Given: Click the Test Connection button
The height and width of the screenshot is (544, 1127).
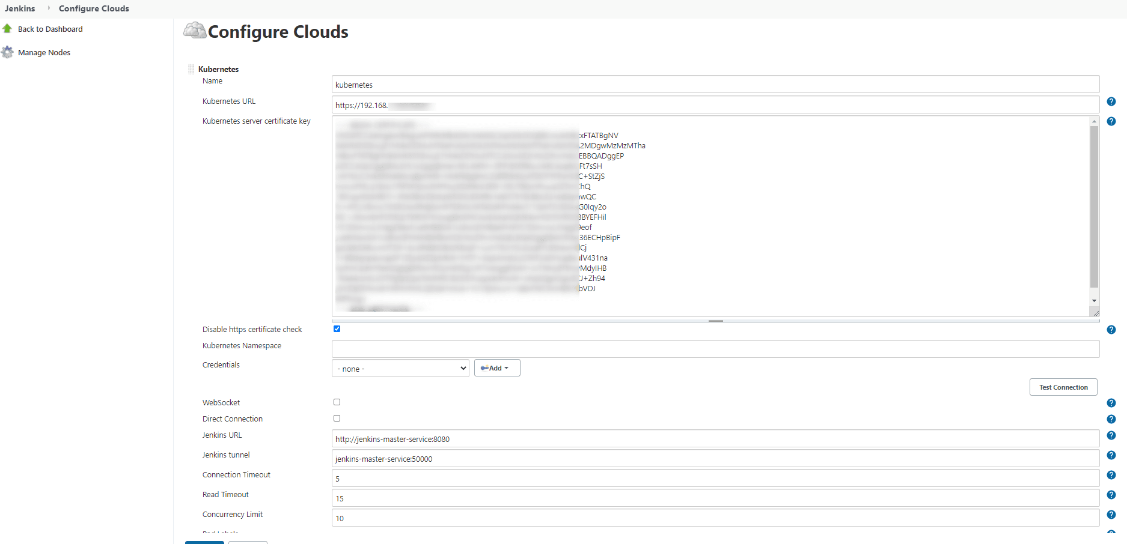Looking at the screenshot, I should coord(1063,387).
